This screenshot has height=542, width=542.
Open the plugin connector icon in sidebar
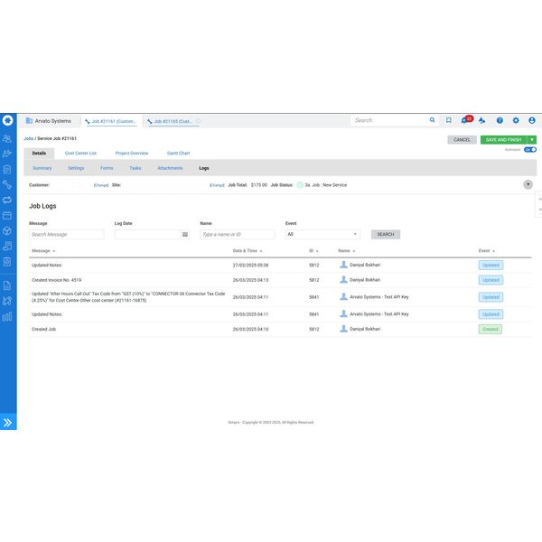[7, 301]
